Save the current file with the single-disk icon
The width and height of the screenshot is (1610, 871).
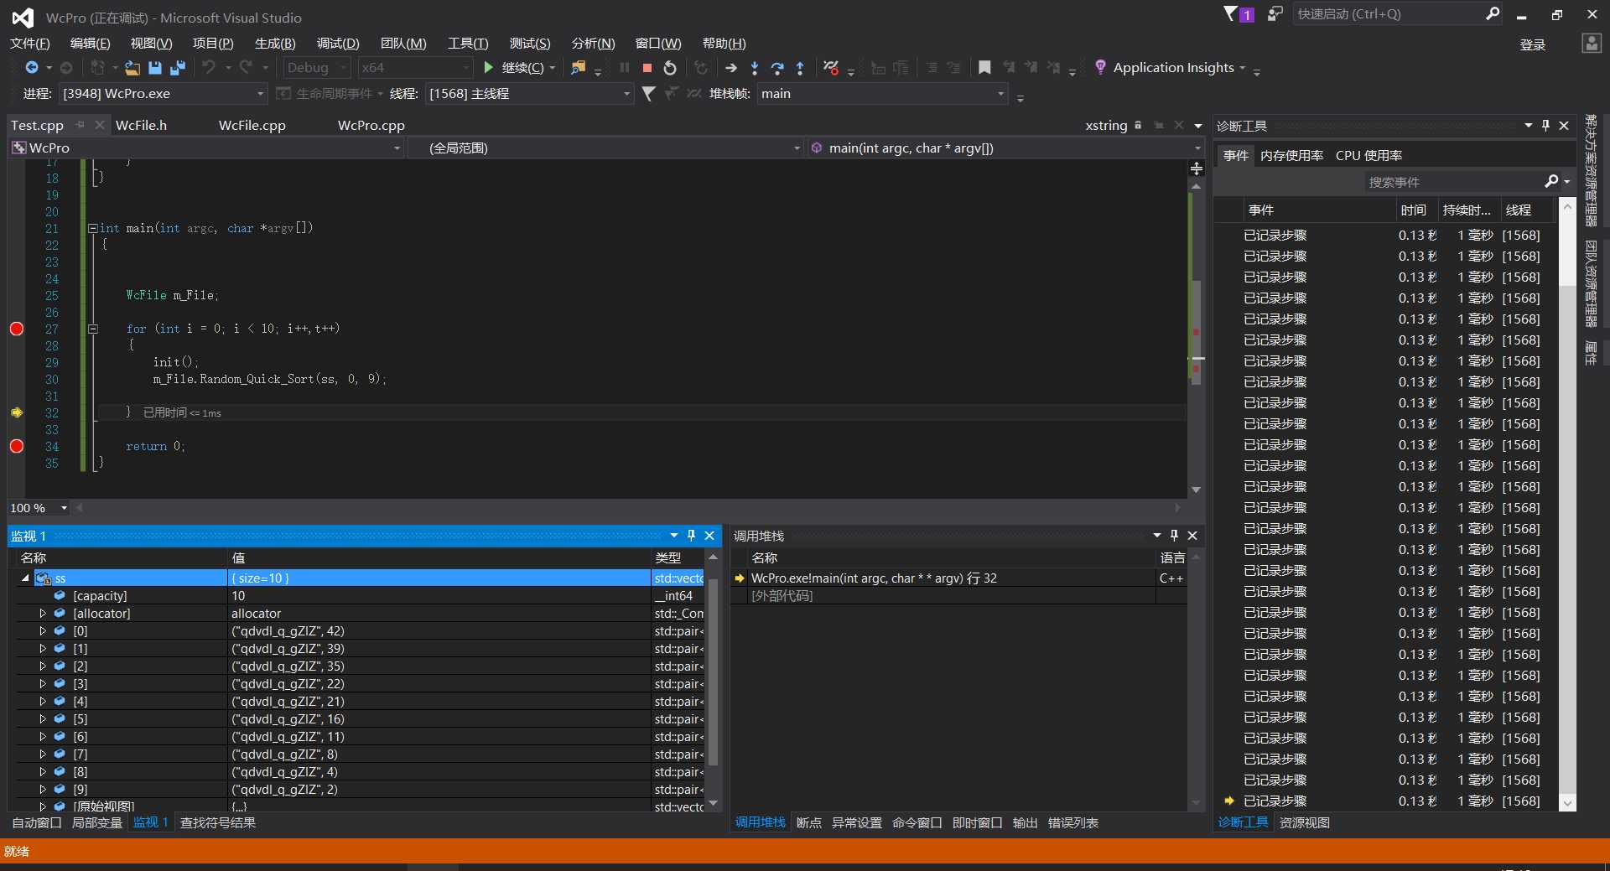click(x=155, y=68)
